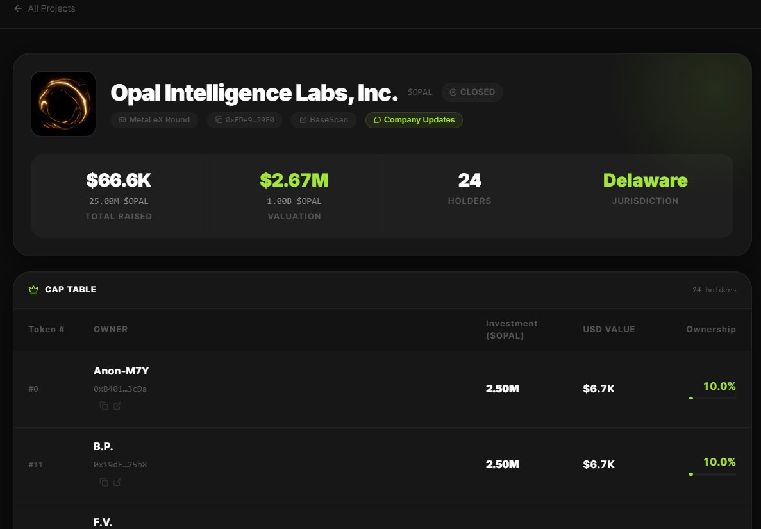Click the $OPAL ticker label

pos(420,92)
